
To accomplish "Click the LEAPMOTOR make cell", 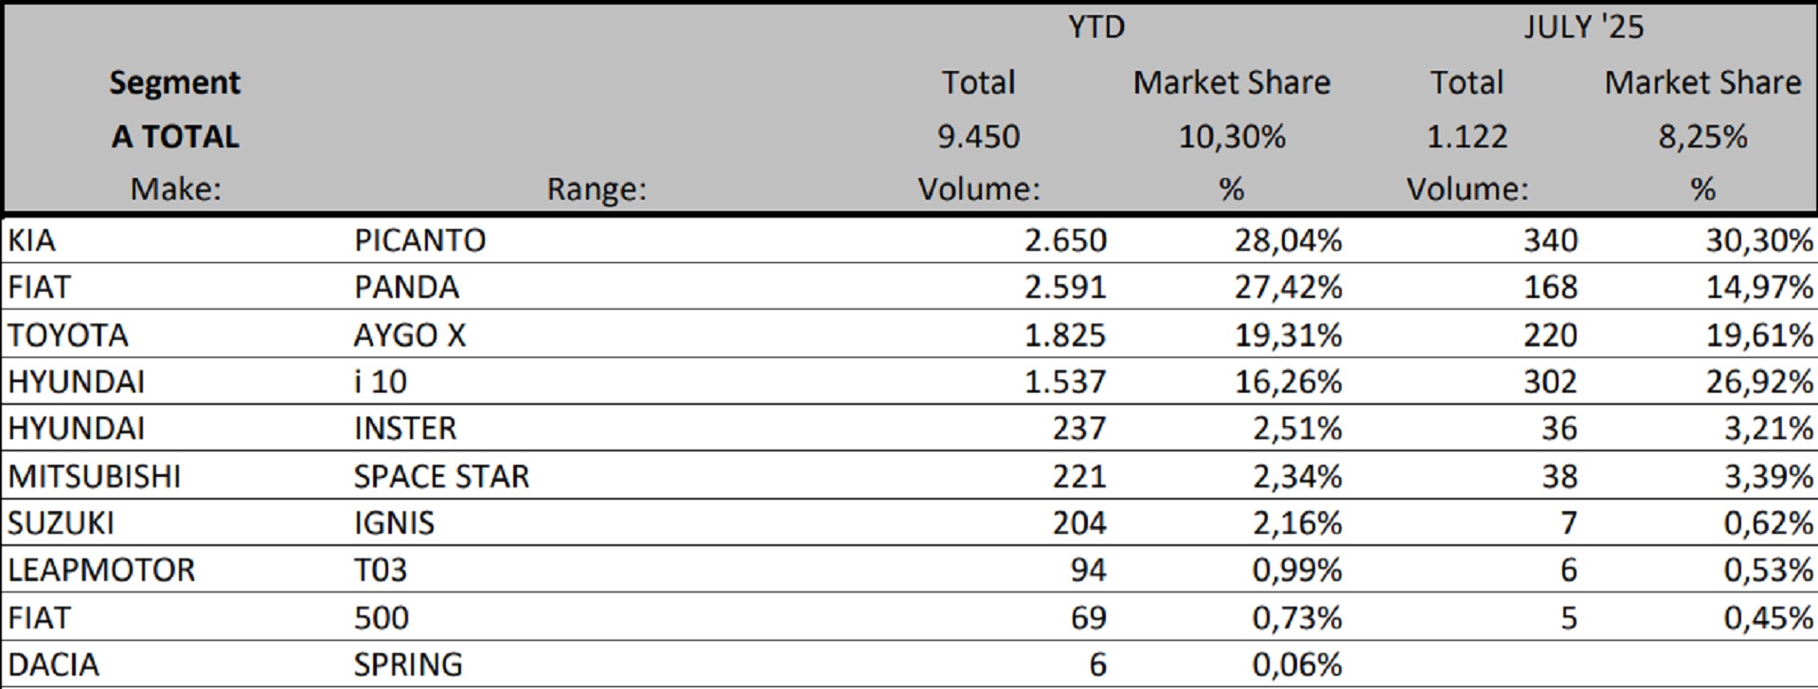I will pos(101,570).
